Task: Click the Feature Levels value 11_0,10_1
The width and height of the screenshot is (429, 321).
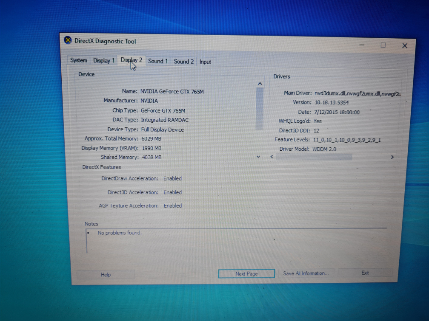Action: click(x=347, y=140)
